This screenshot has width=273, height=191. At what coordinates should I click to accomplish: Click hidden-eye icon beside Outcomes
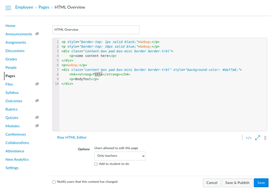(37, 101)
